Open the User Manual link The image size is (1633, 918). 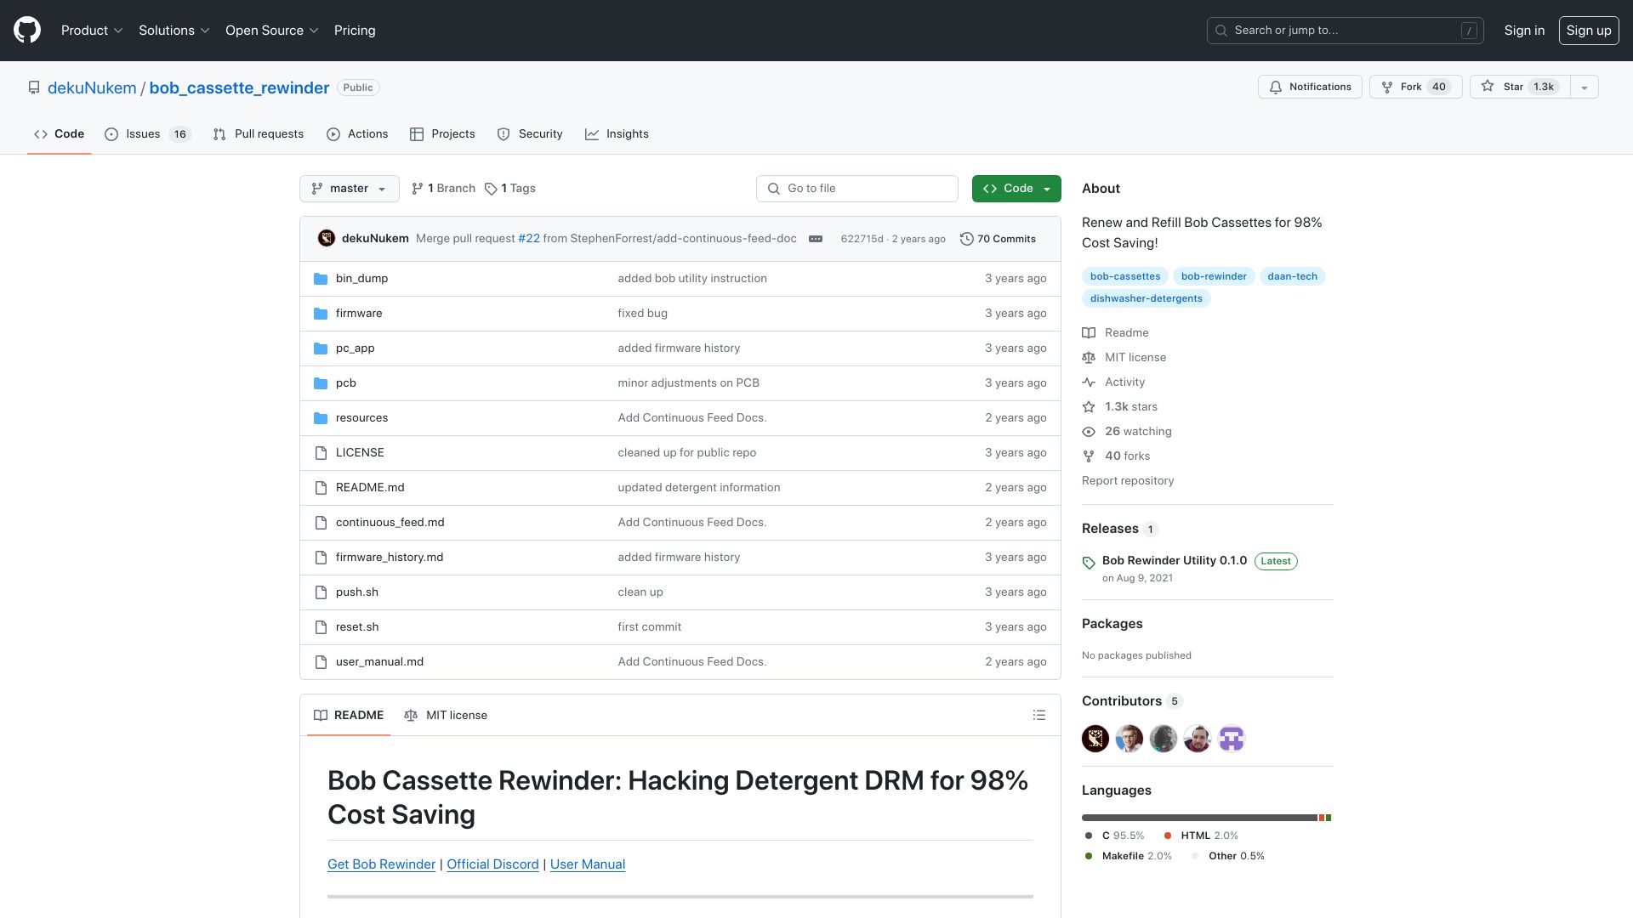click(x=588, y=864)
